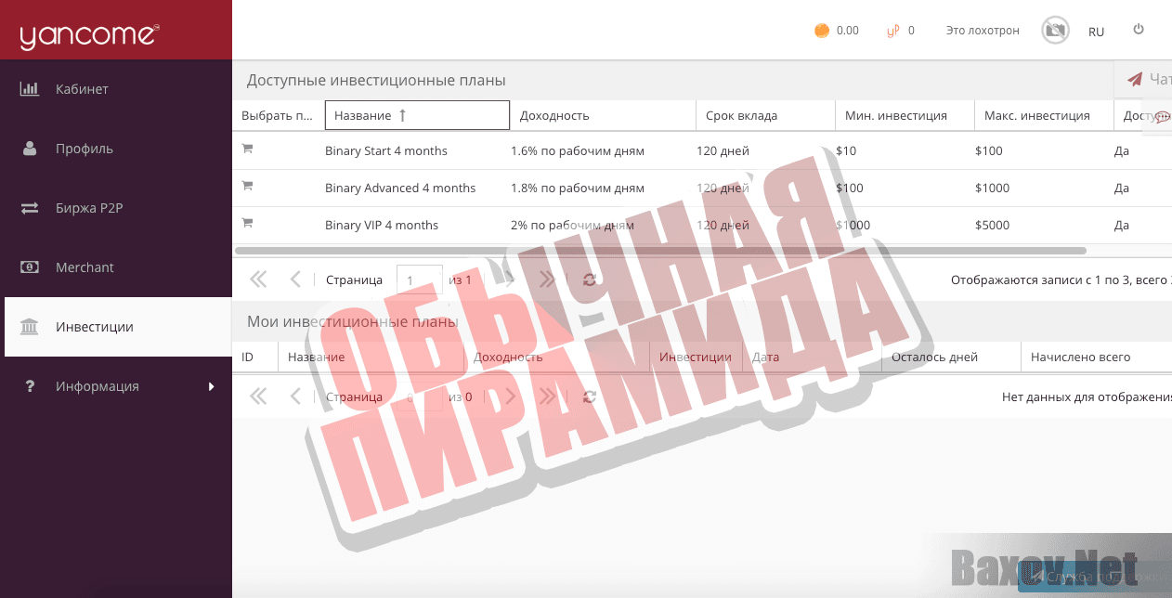This screenshot has height=598, width=1172.
Task: Click the cart icon for Binary Start plan
Action: (247, 149)
